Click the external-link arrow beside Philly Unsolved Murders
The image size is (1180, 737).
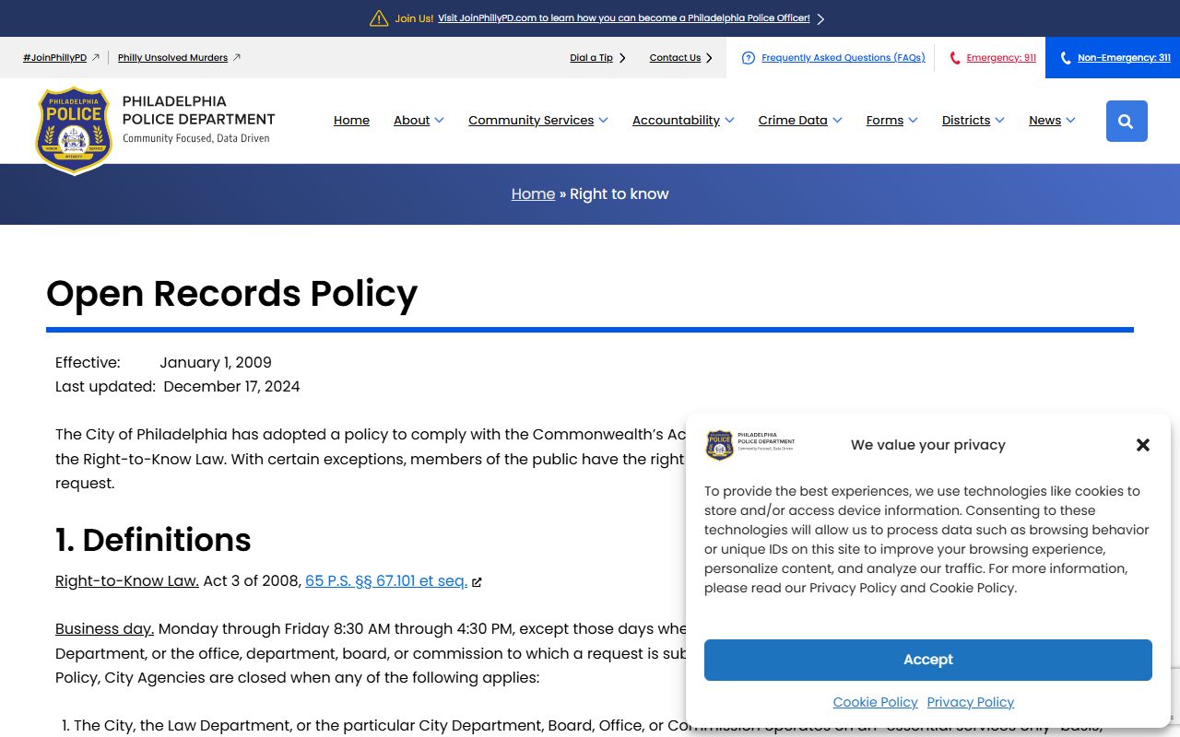(237, 57)
